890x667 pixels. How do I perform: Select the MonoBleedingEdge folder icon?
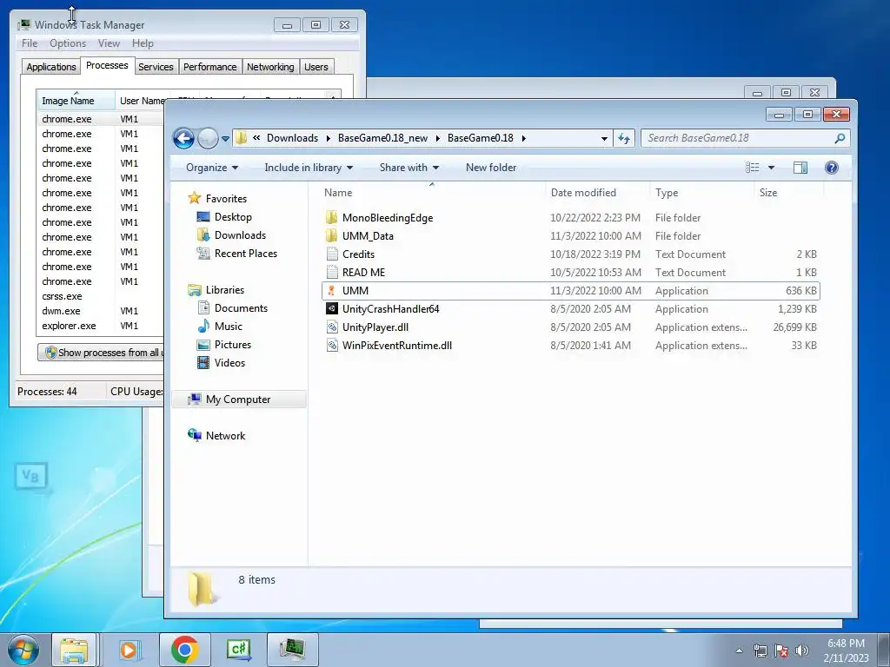coord(332,218)
